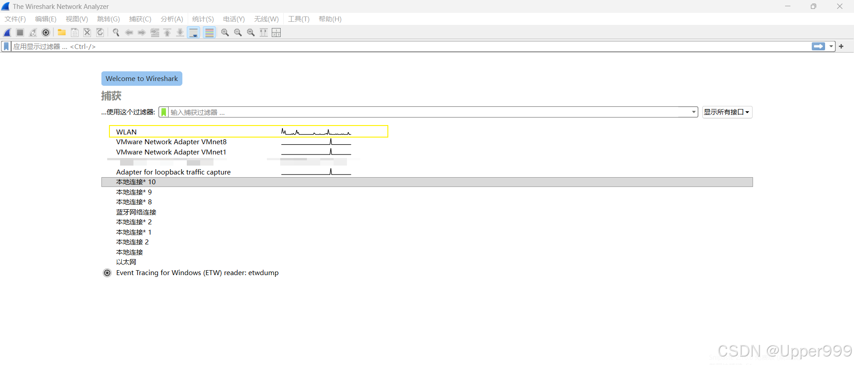The width and height of the screenshot is (854, 365).
Task: Toggle auto-scroll during live capture
Action: [193, 32]
